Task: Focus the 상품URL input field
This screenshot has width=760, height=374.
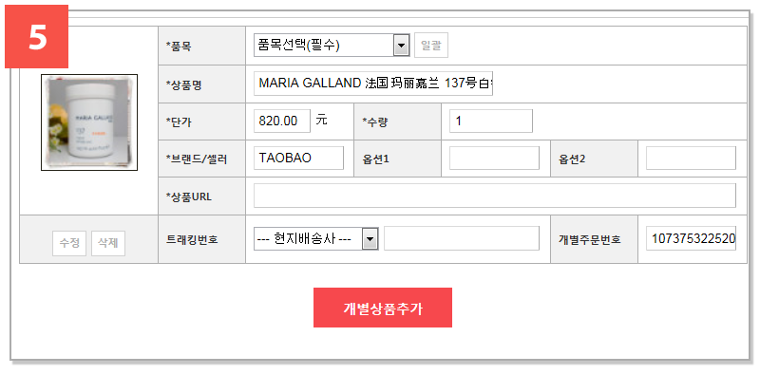Action: 495,196
